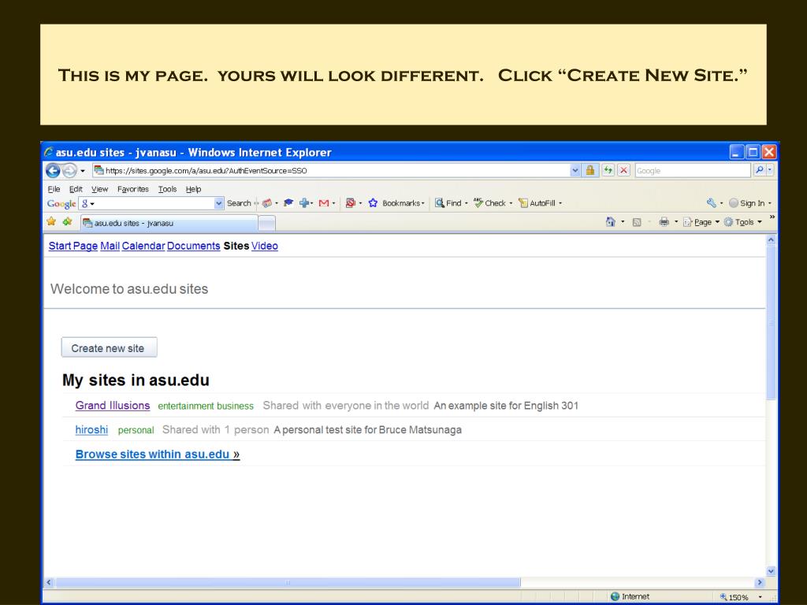807x605 pixels.
Task: Click the Home page icon
Action: (611, 221)
